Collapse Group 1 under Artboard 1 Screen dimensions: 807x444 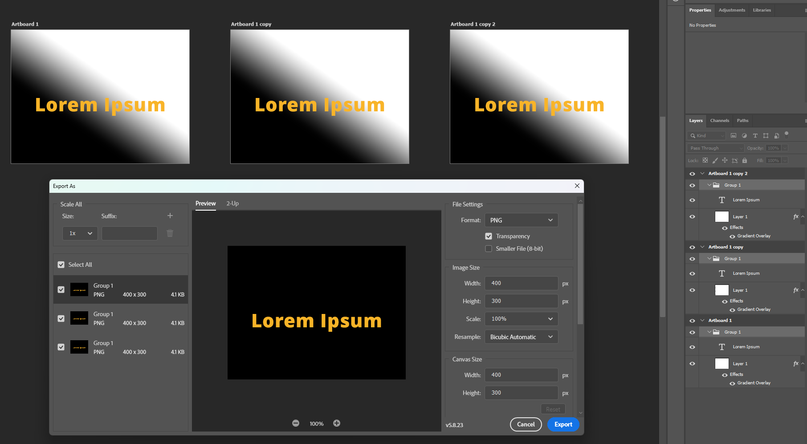coord(709,332)
